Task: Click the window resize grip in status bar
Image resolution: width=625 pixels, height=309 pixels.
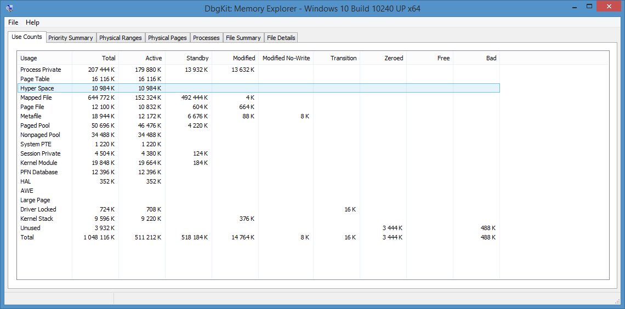Action: point(617,301)
